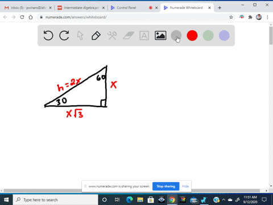The width and height of the screenshot is (273, 205).
Task: Show hidden system tray icons
Action: coord(224,200)
